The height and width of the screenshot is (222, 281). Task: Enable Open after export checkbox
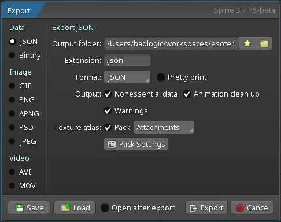coord(105,208)
